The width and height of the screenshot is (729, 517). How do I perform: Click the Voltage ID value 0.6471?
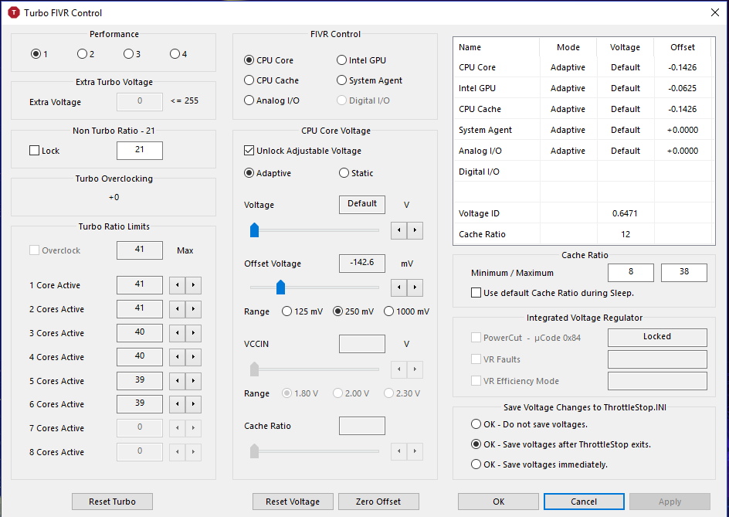626,213
